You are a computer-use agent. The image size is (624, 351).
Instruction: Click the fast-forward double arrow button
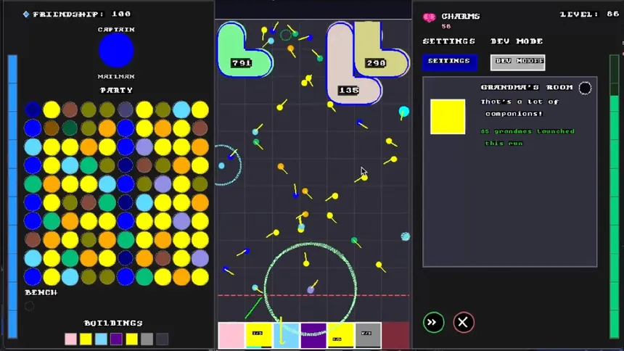click(x=433, y=322)
